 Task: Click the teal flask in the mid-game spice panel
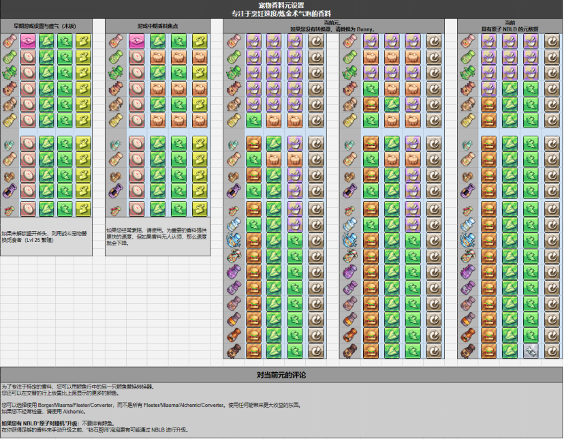point(116,145)
